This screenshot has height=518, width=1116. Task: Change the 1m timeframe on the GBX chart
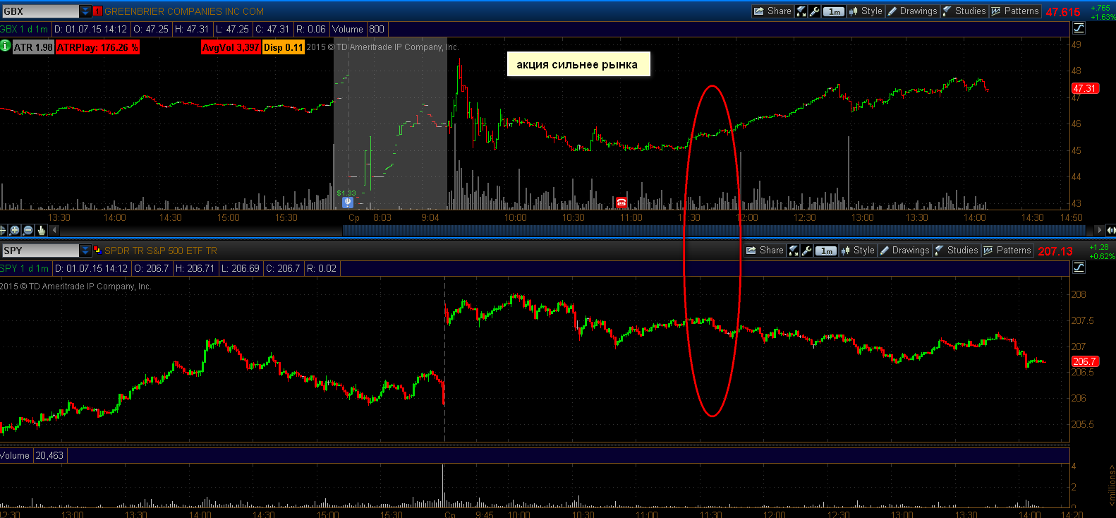click(x=834, y=11)
